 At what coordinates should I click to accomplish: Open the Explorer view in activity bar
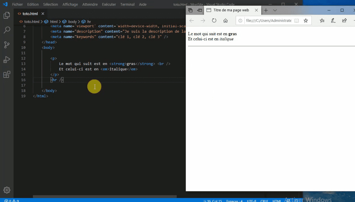(x=7, y=16)
